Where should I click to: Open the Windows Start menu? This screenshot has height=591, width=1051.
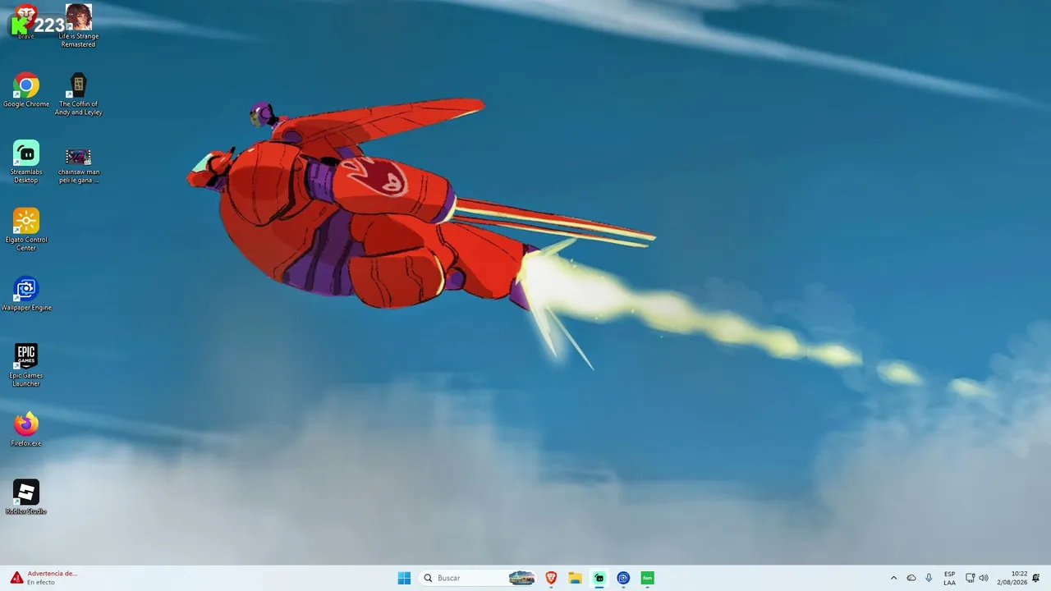click(404, 578)
